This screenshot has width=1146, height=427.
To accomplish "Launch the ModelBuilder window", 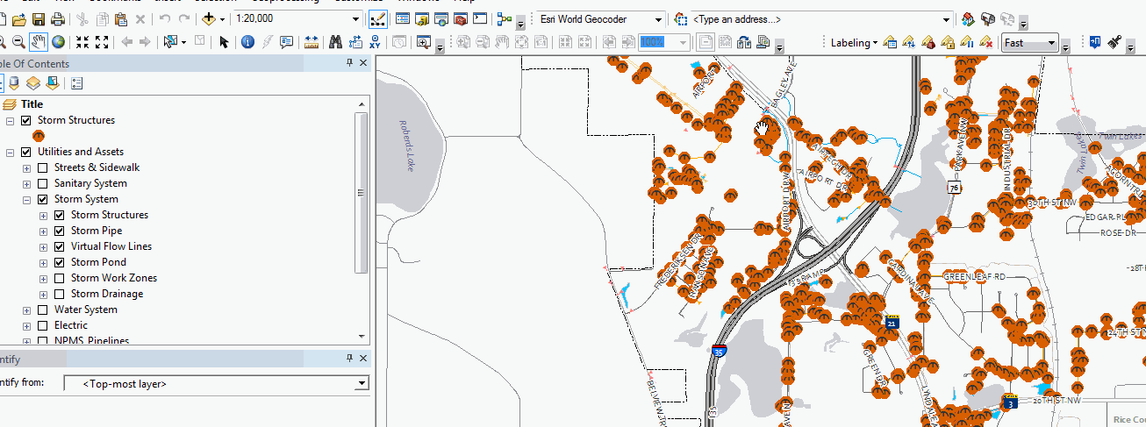I will click(x=505, y=18).
